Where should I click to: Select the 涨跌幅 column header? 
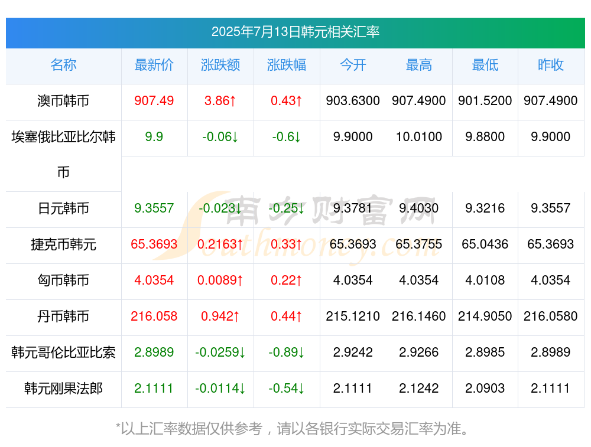pos(287,65)
